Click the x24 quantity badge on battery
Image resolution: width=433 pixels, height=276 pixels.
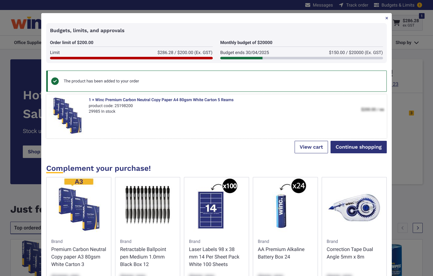pyautogui.click(x=299, y=186)
